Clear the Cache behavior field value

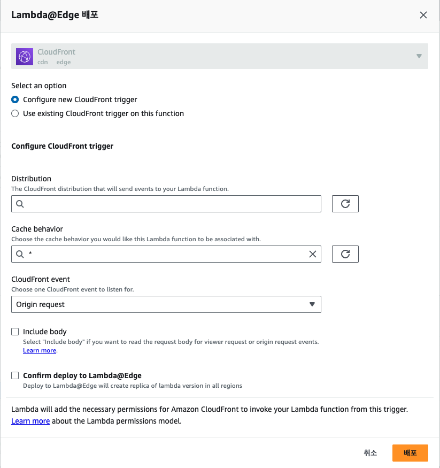[x=313, y=255]
